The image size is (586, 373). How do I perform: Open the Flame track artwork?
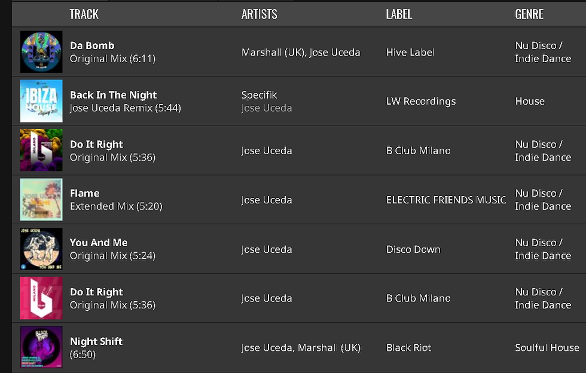point(41,200)
